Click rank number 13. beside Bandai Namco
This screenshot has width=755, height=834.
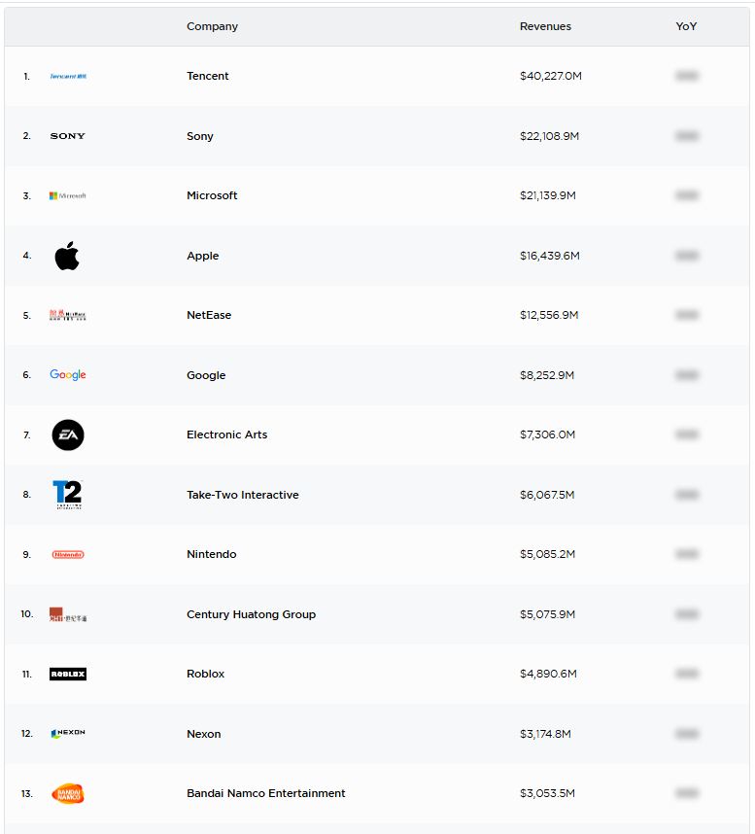26,793
